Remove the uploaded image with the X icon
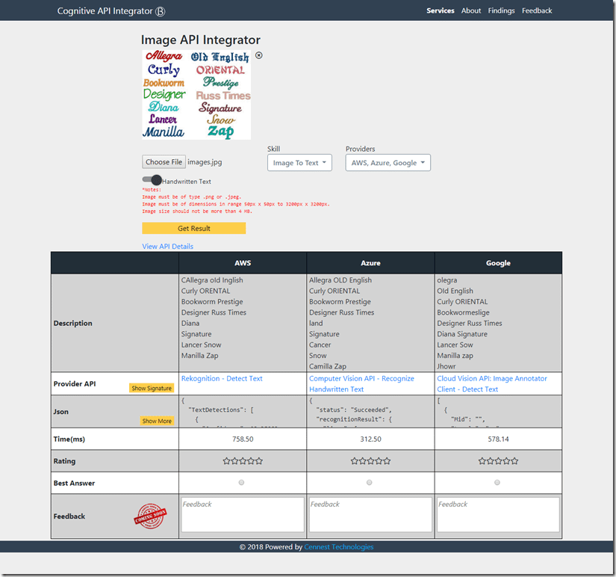This screenshot has width=616, height=577. [259, 56]
